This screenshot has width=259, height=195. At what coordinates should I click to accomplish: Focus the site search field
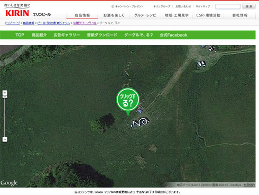[228, 6]
